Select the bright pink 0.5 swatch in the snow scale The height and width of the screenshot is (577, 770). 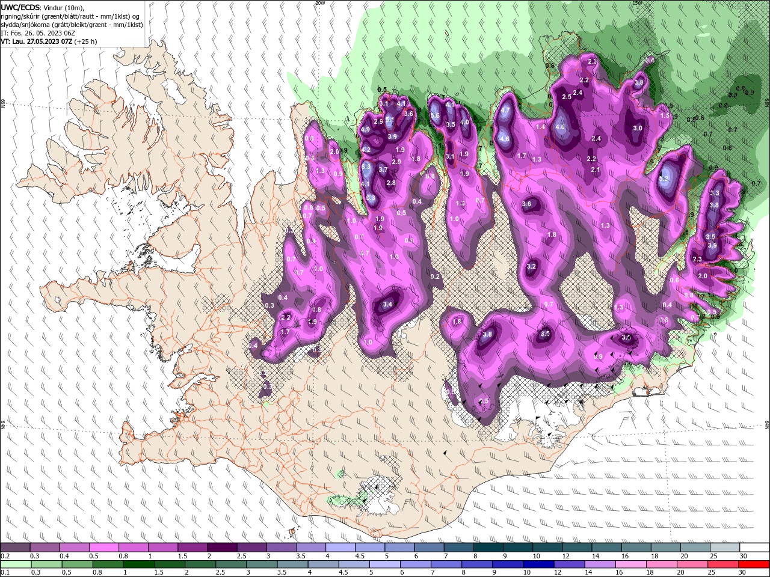pos(103,548)
